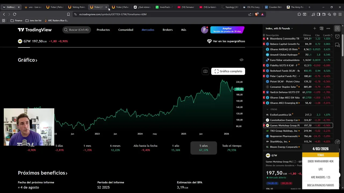Viewport: 344px width, 193px height.
Task: Open the chat bubbles icon
Action: (x=337, y=45)
